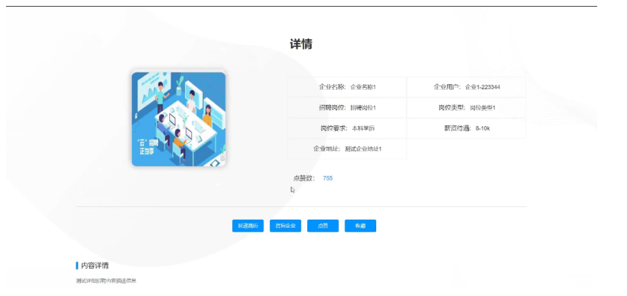This screenshot has height=296, width=627.
Task: Add to favorites with 收藏 button
Action: coord(360,226)
